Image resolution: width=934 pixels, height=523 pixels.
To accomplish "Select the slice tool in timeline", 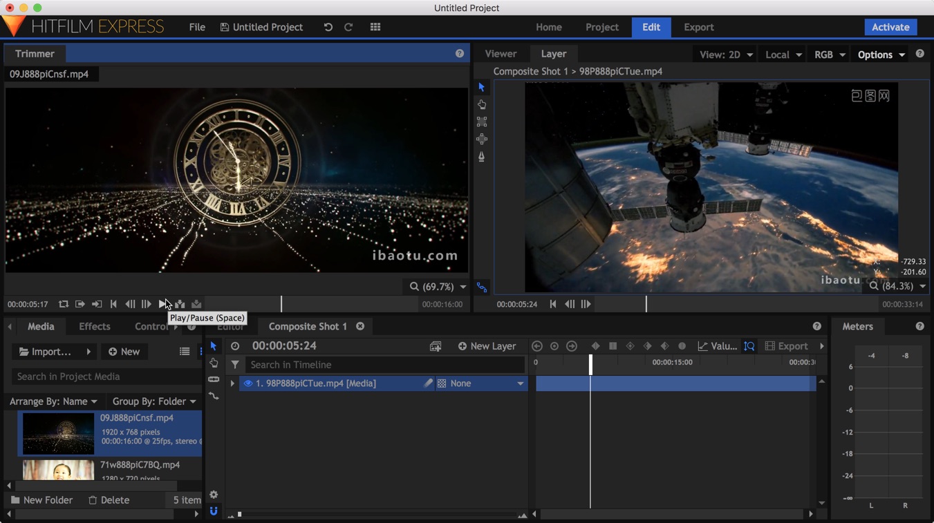I will [x=214, y=379].
